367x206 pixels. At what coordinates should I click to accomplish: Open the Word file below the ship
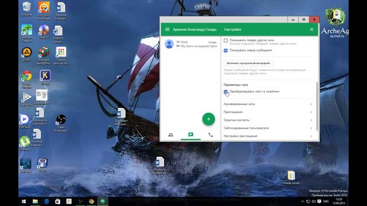[159, 165]
